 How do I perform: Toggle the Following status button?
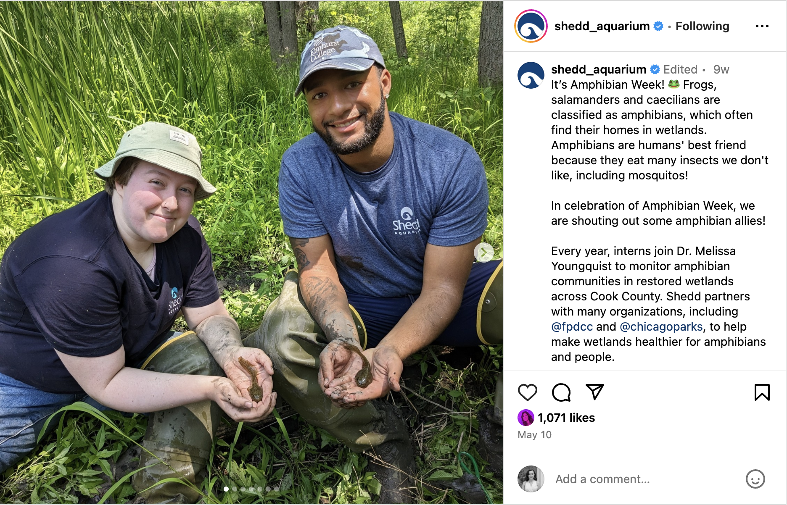[x=702, y=26]
